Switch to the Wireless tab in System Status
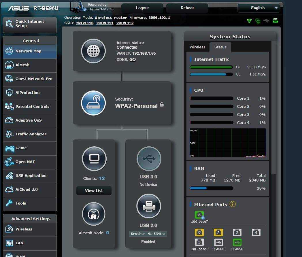The image size is (302, 257). click(197, 47)
